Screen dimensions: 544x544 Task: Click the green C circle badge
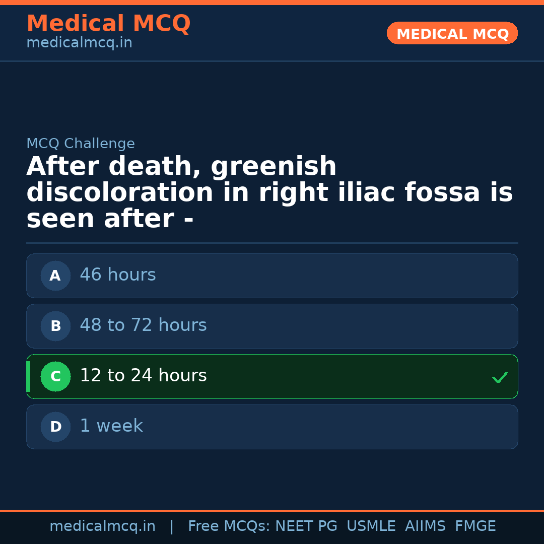(x=55, y=376)
